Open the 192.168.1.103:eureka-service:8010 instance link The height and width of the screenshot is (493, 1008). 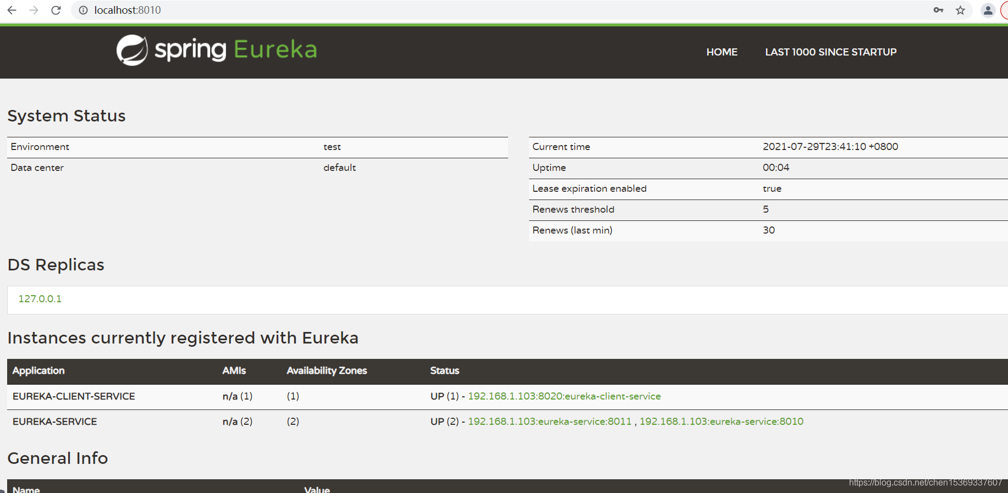point(721,422)
